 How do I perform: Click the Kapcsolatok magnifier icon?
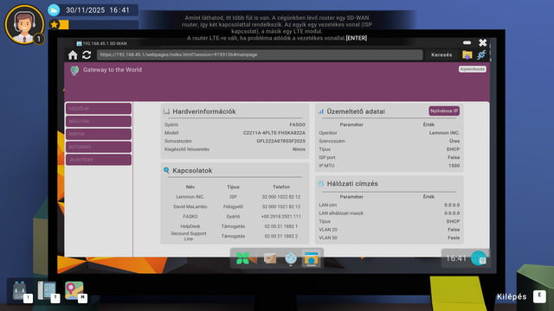(166, 170)
